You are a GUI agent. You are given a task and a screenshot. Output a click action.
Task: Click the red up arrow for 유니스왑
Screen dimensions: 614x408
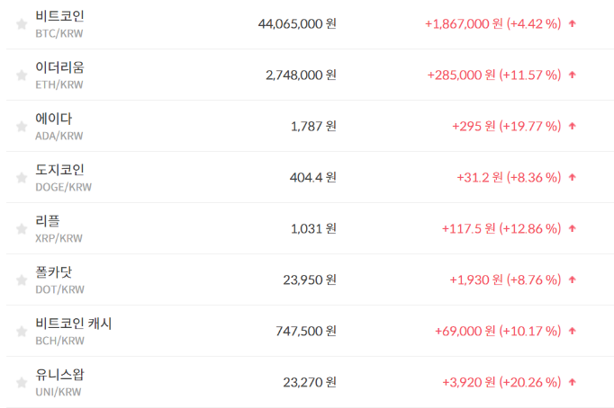573,383
